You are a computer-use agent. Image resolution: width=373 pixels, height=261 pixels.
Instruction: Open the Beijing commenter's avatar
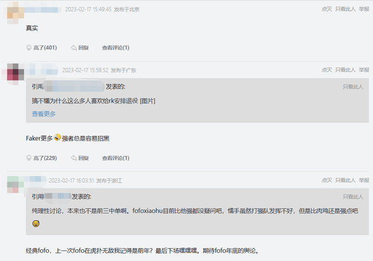(13, 10)
